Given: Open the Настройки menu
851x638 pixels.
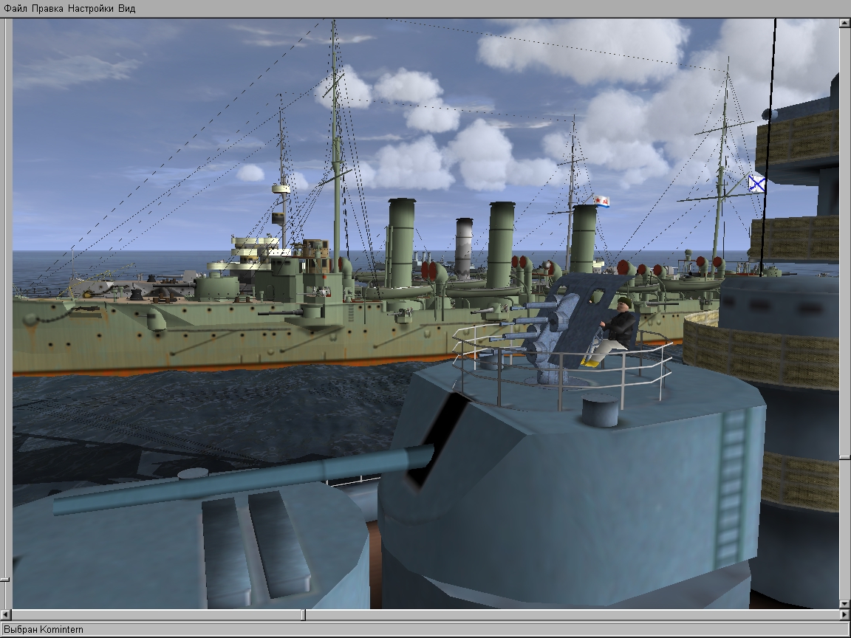Looking at the screenshot, I should click(91, 9).
